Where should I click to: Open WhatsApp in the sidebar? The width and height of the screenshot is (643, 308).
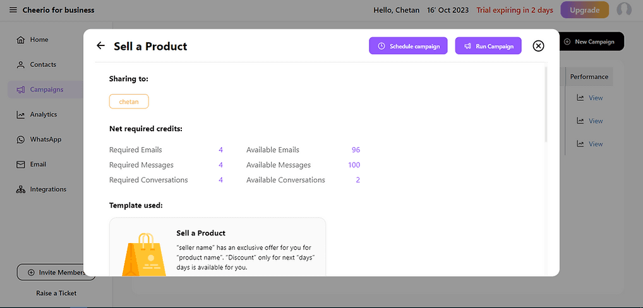[39, 139]
